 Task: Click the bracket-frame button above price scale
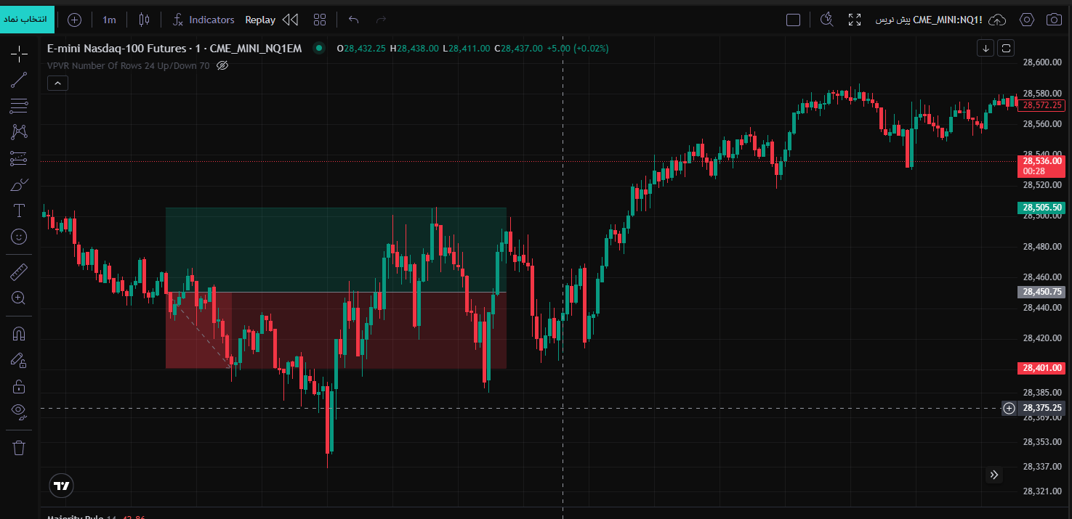pyautogui.click(x=1007, y=48)
